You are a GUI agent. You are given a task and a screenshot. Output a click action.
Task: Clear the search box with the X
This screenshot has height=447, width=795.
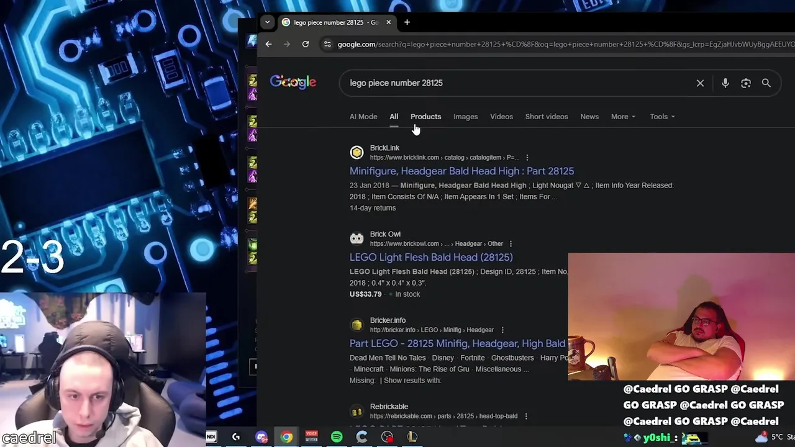(x=700, y=83)
